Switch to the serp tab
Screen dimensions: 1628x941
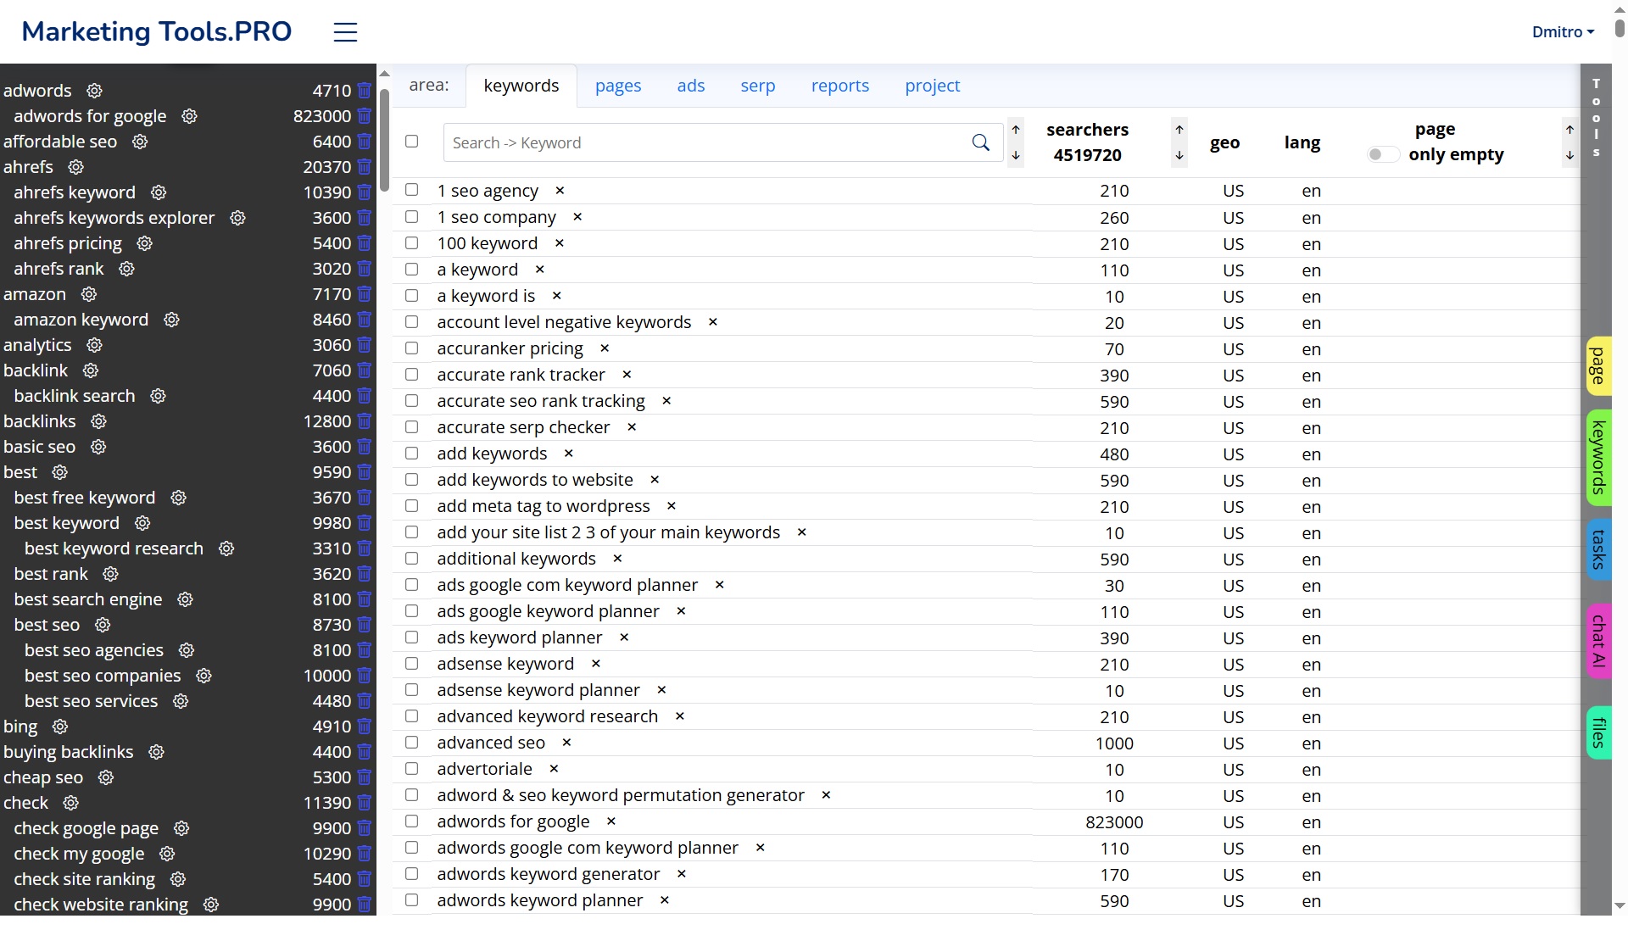[757, 86]
